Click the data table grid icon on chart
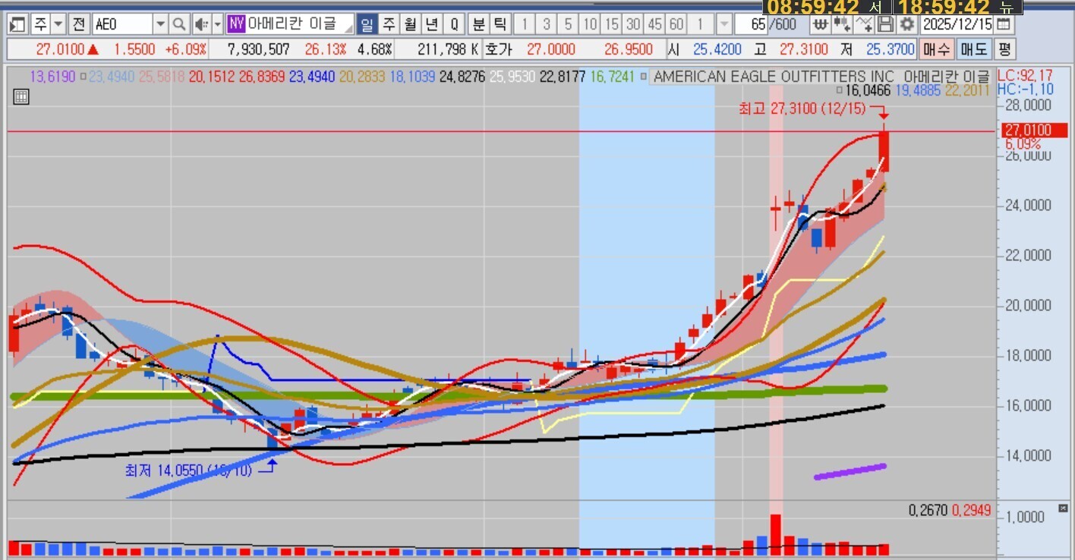This screenshot has height=560, width=1075. point(21,96)
